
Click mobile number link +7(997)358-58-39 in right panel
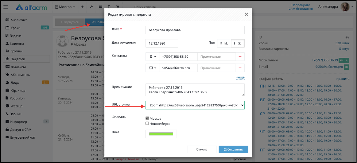(325, 60)
